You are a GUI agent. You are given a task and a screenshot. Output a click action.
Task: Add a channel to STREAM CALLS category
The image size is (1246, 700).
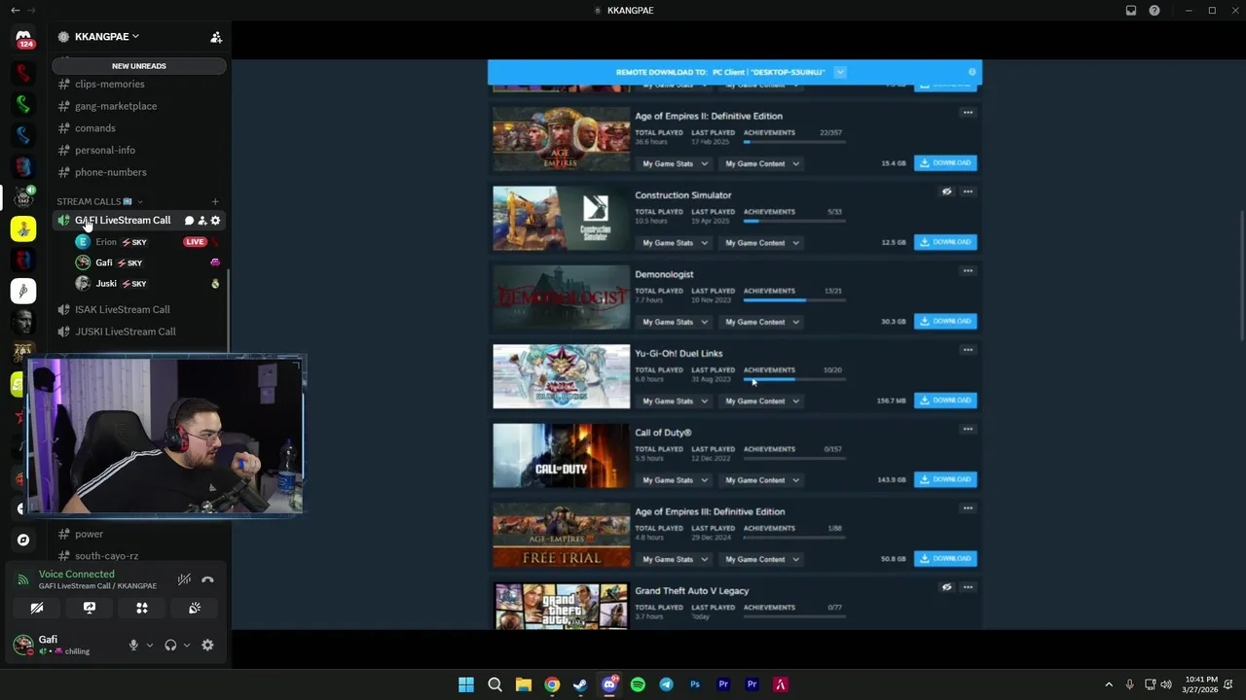[215, 201]
